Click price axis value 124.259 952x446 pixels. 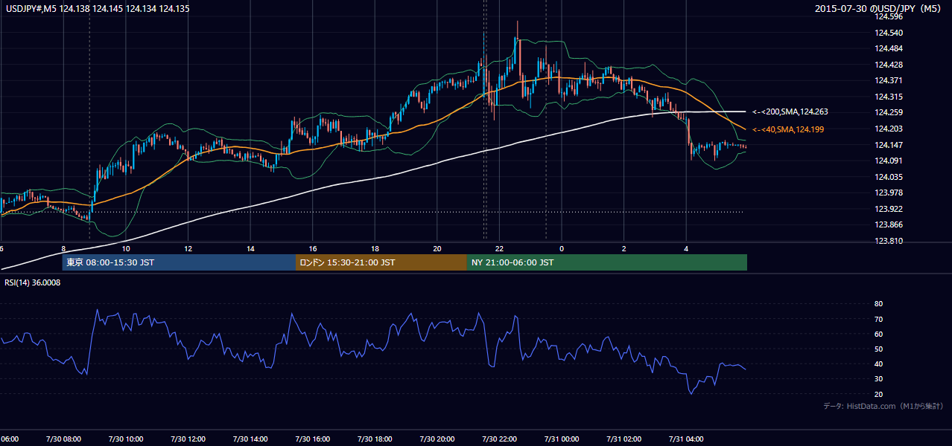tap(889, 112)
